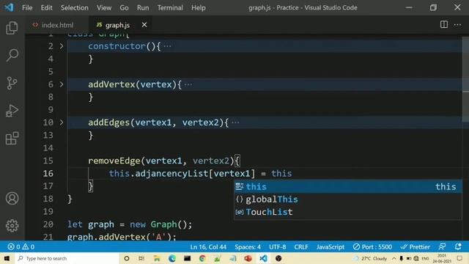This screenshot has height=264, width=469.
Task: Open the weather 27°C Cloudy widget
Action: tap(370, 258)
